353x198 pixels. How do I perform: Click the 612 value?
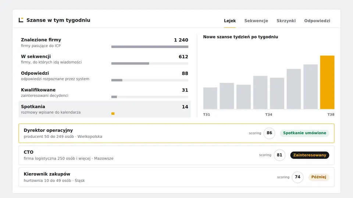[183, 56]
